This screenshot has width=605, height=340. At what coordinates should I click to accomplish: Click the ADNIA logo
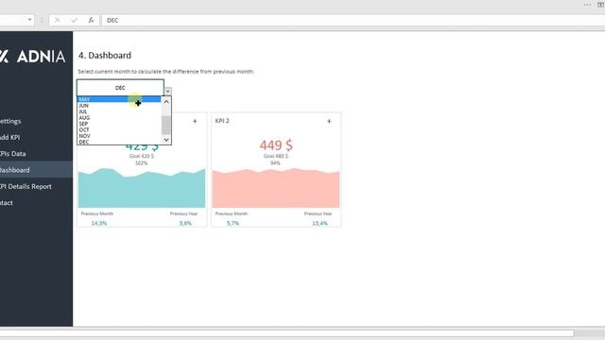(x=33, y=57)
